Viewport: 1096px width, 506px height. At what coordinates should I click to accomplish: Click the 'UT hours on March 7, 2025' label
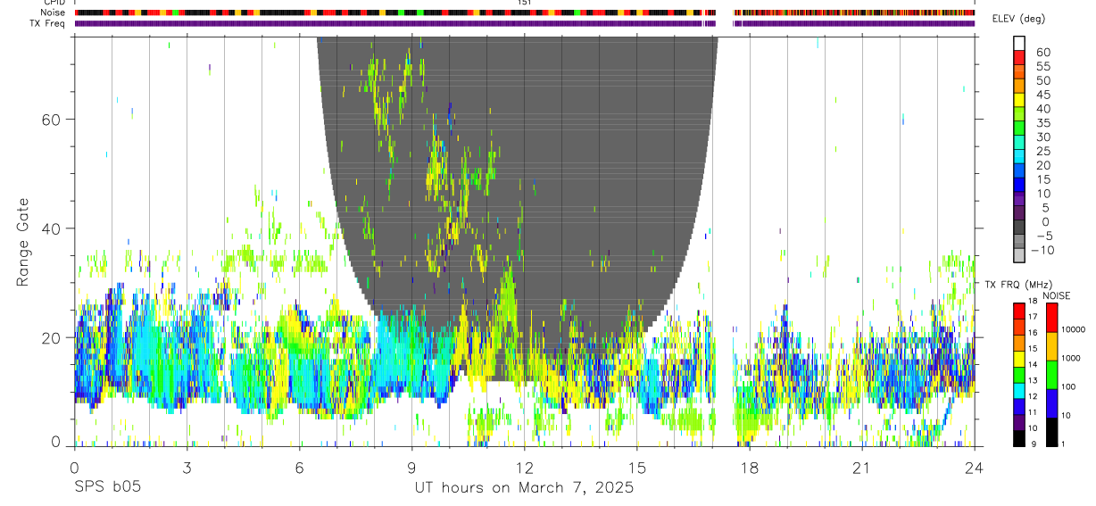point(524,488)
